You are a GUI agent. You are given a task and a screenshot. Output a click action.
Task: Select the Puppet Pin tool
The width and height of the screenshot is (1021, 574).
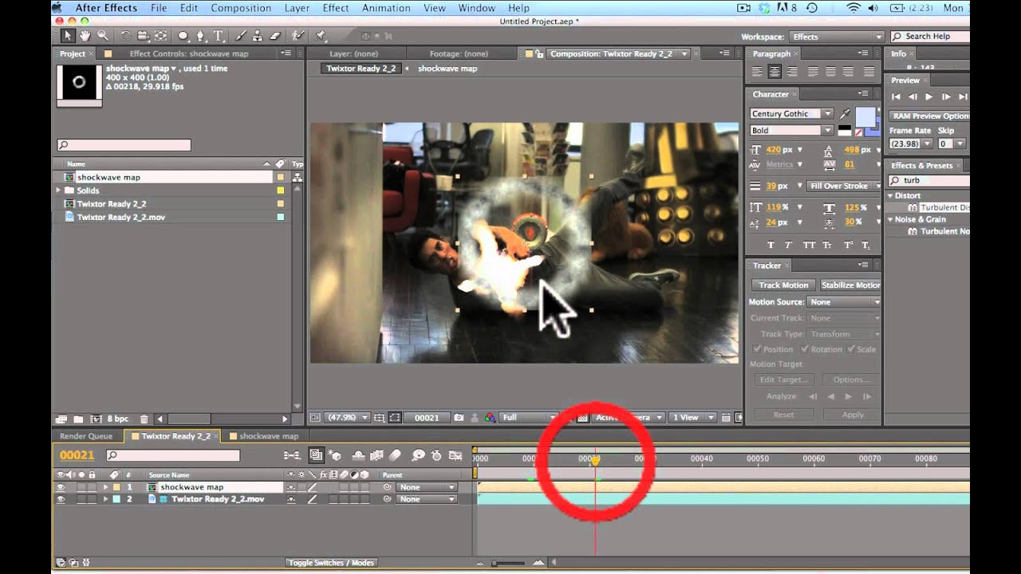(x=321, y=36)
